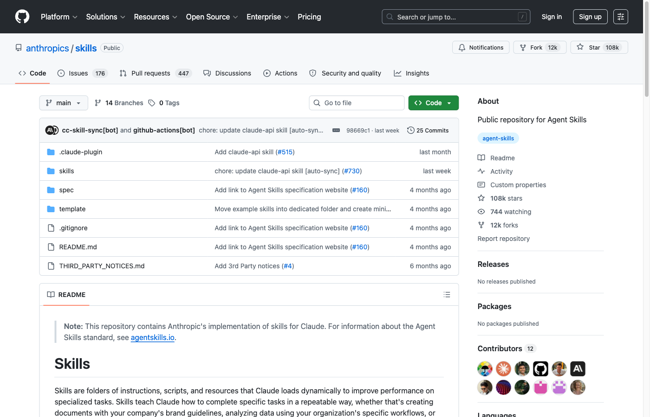Expand the green Code dropdown button

[433, 103]
